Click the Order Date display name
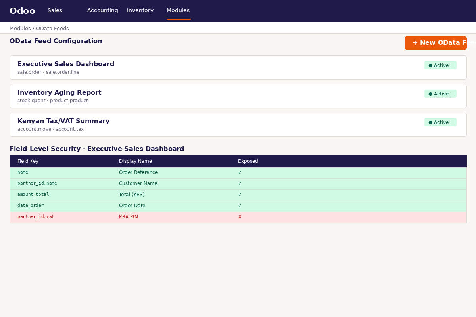 [x=132, y=206]
